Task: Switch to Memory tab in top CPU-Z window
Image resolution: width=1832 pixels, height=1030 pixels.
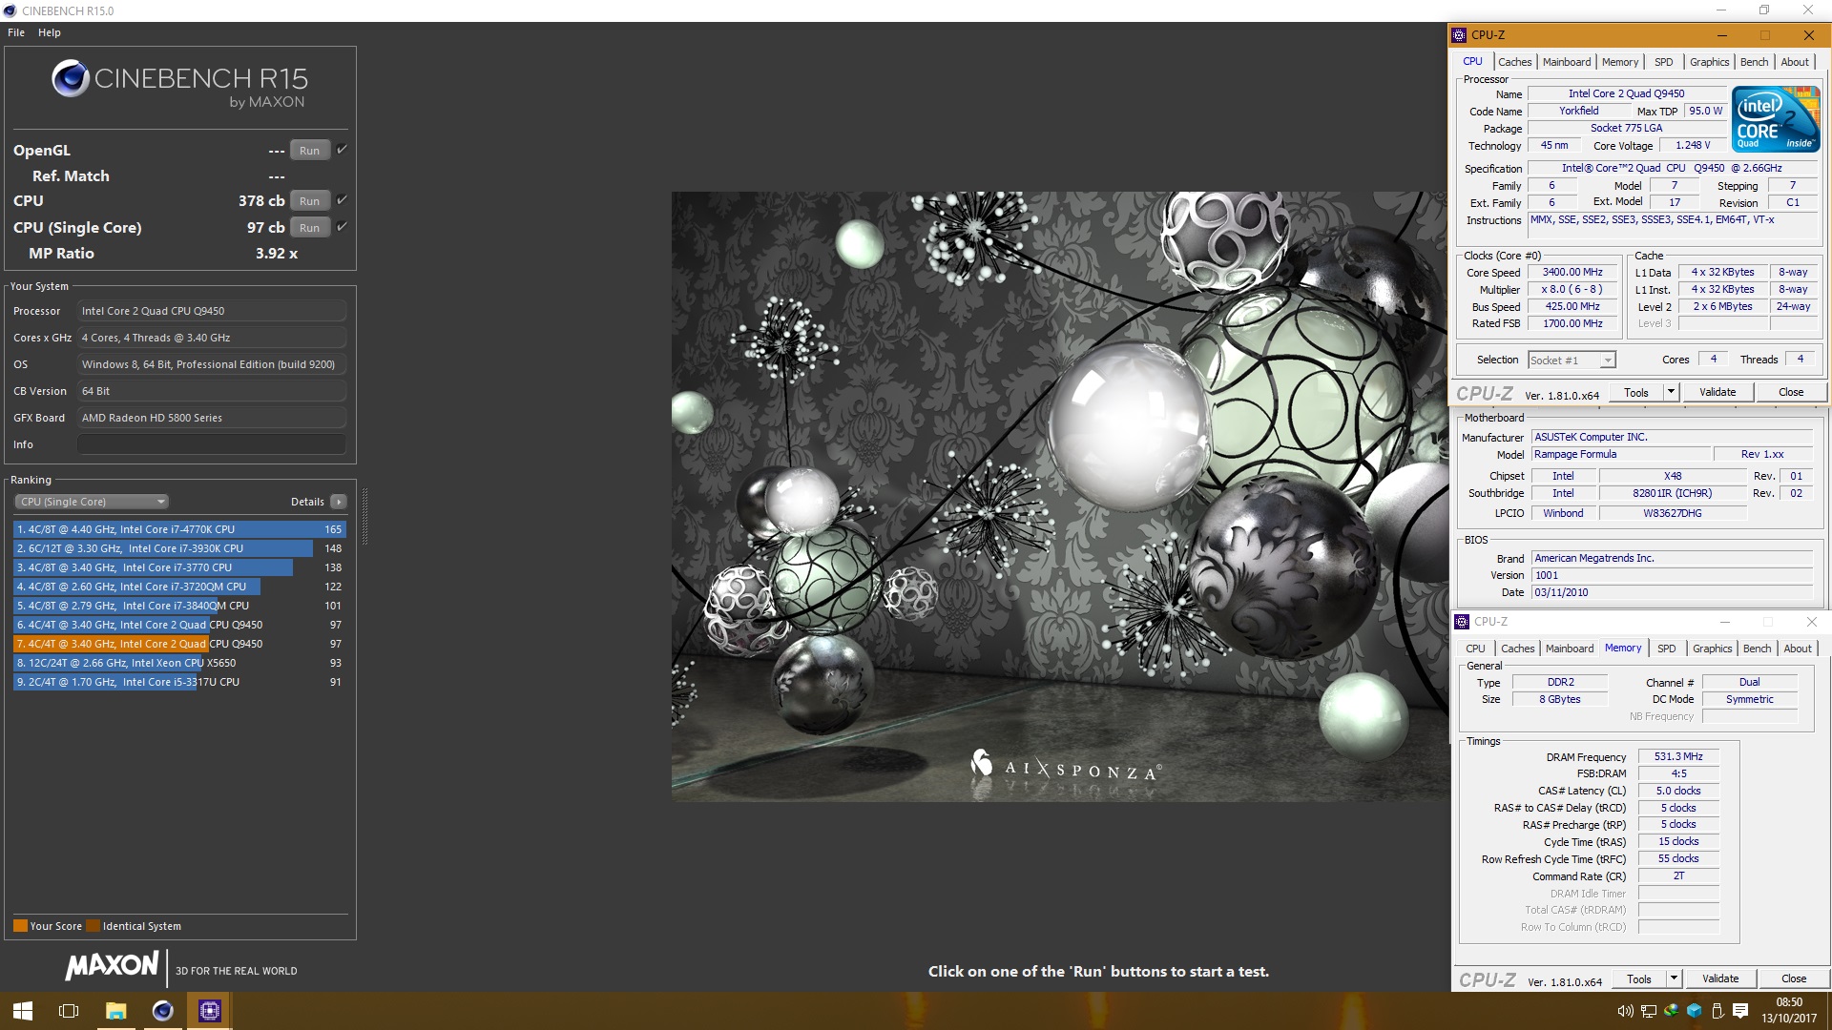Action: pyautogui.click(x=1620, y=62)
